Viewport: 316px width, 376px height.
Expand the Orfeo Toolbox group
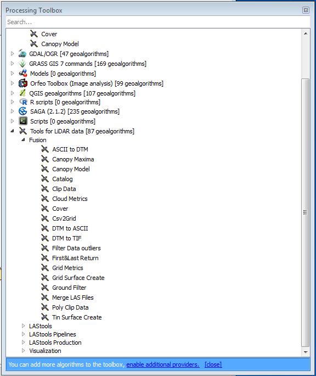click(12, 83)
